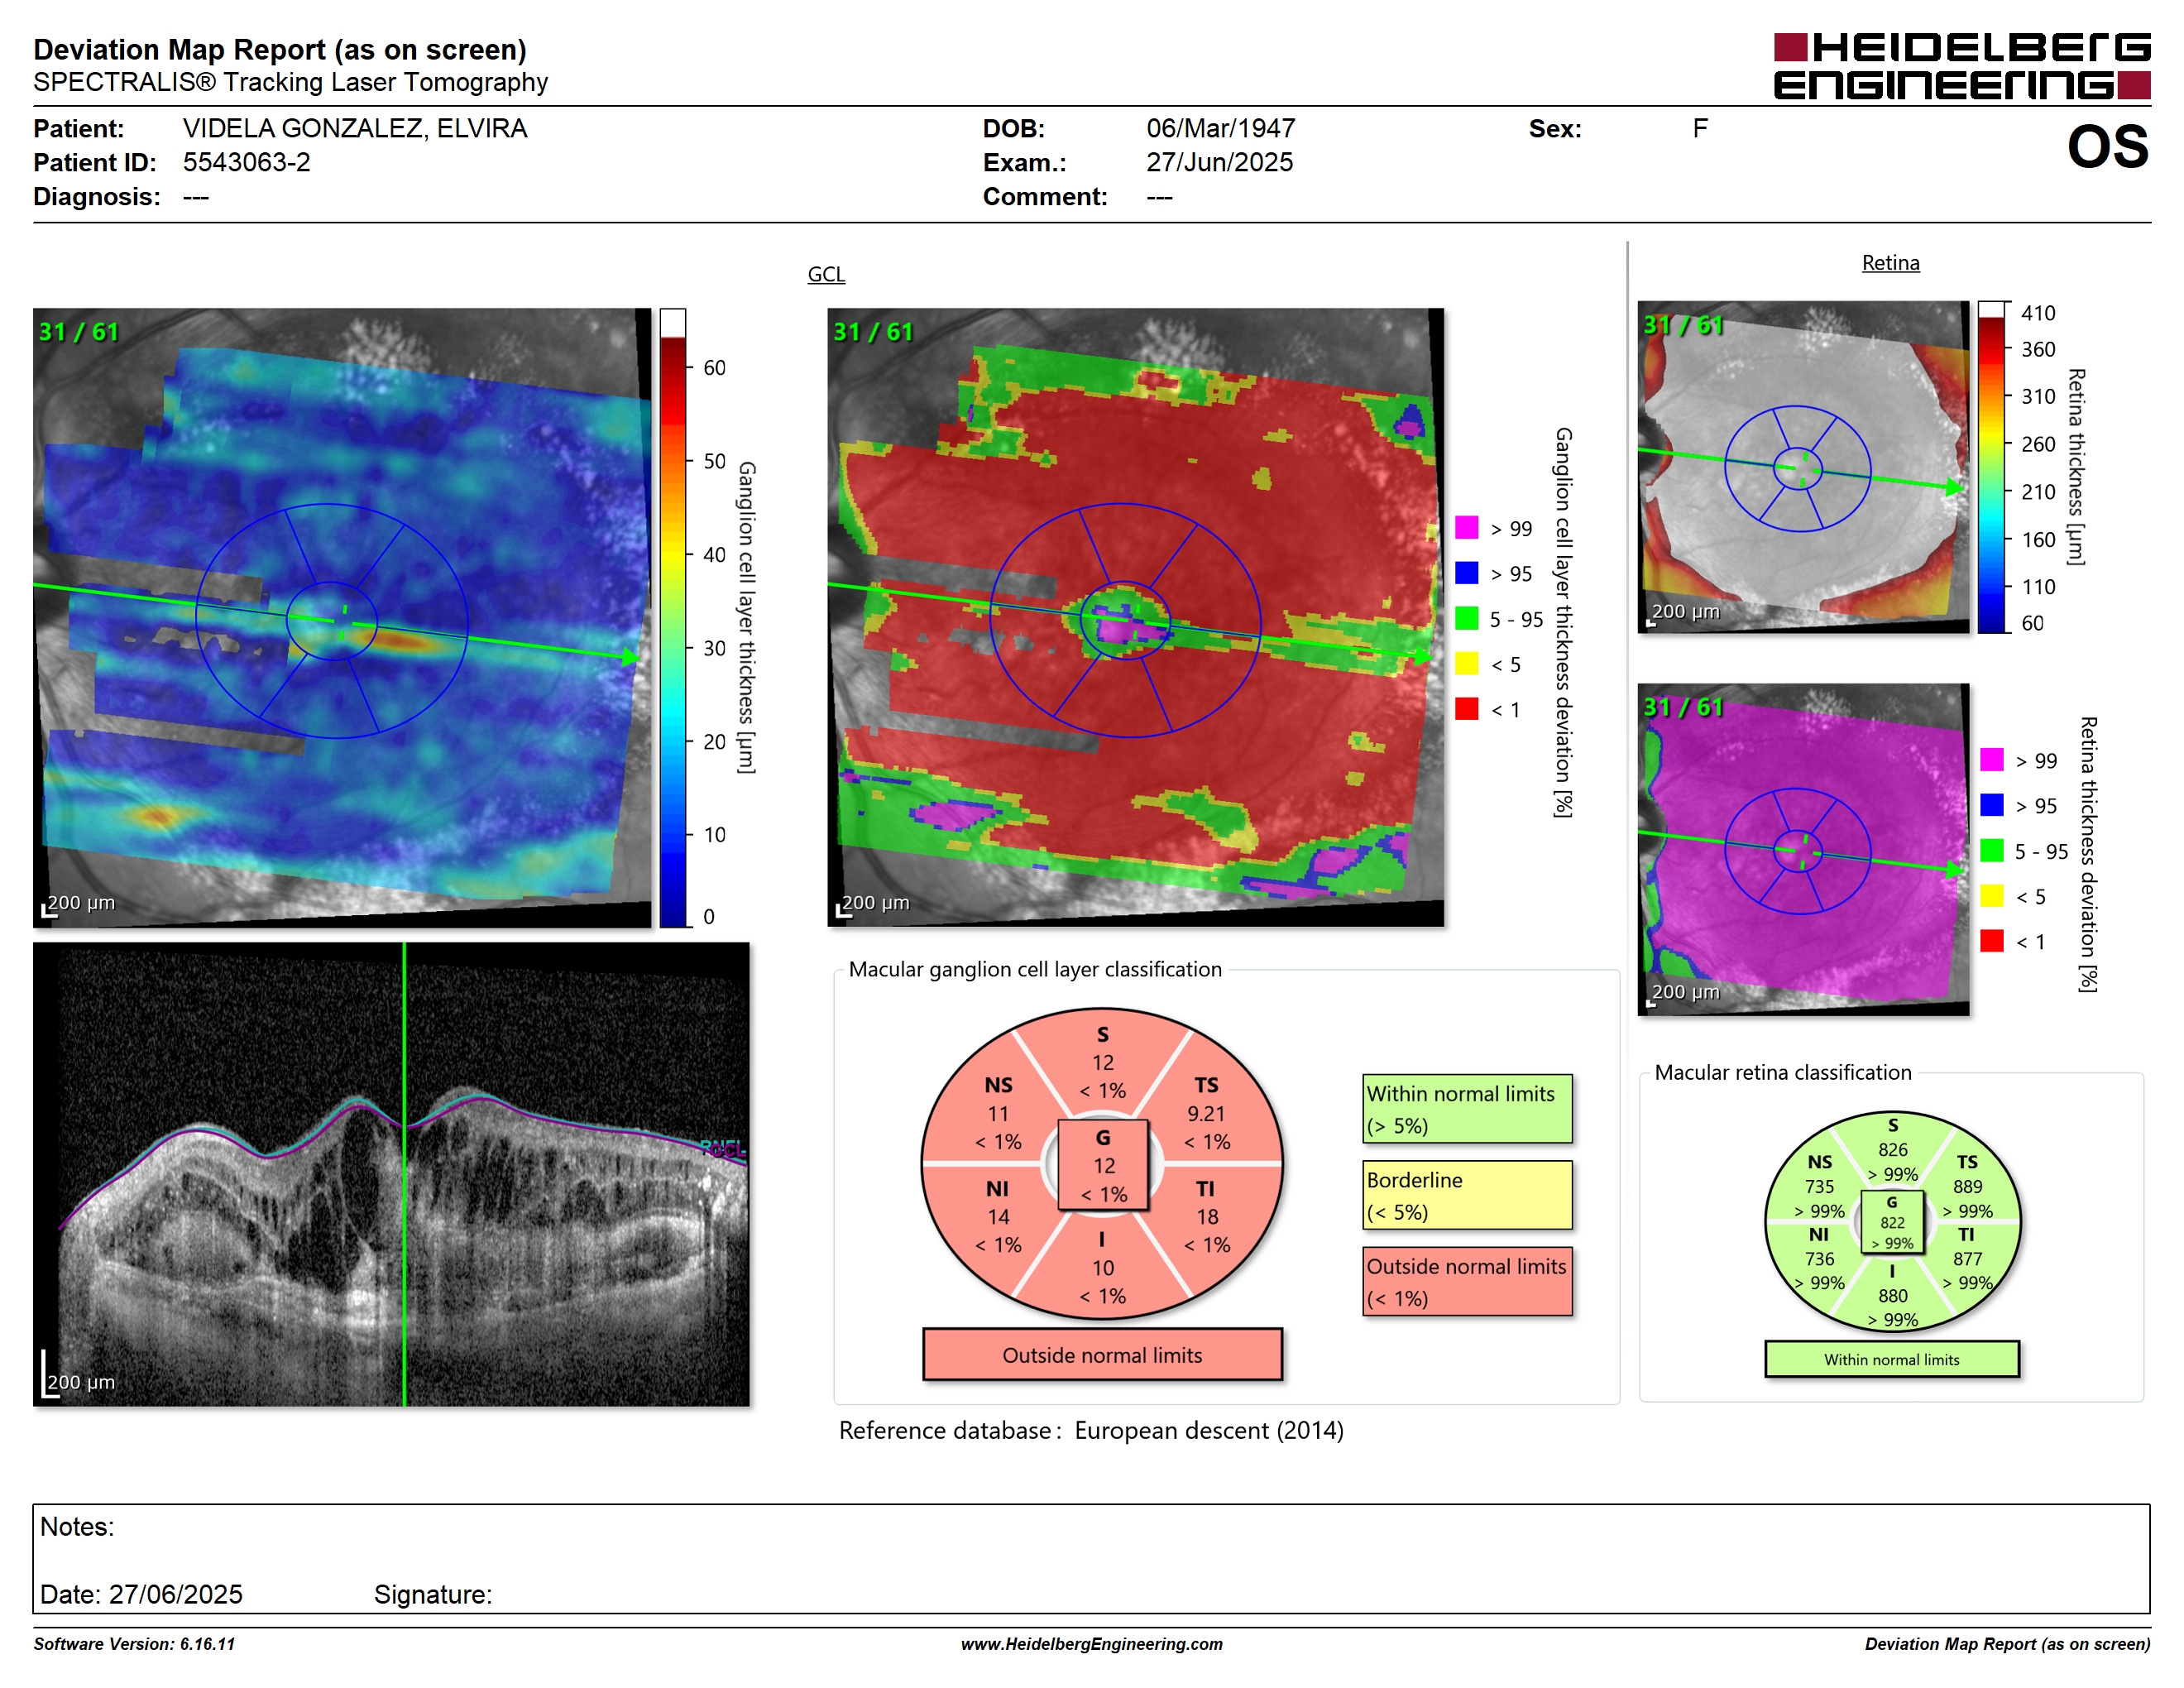2184x1688 pixels.
Task: Select the GCL sector NS value 11
Action: click(998, 1113)
